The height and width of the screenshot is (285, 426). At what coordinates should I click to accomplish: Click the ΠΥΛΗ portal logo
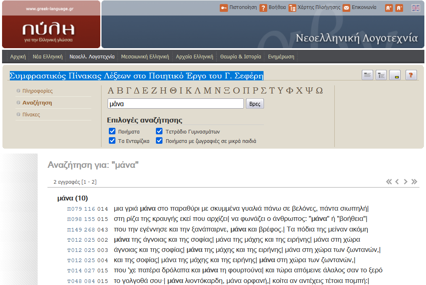[x=48, y=32]
